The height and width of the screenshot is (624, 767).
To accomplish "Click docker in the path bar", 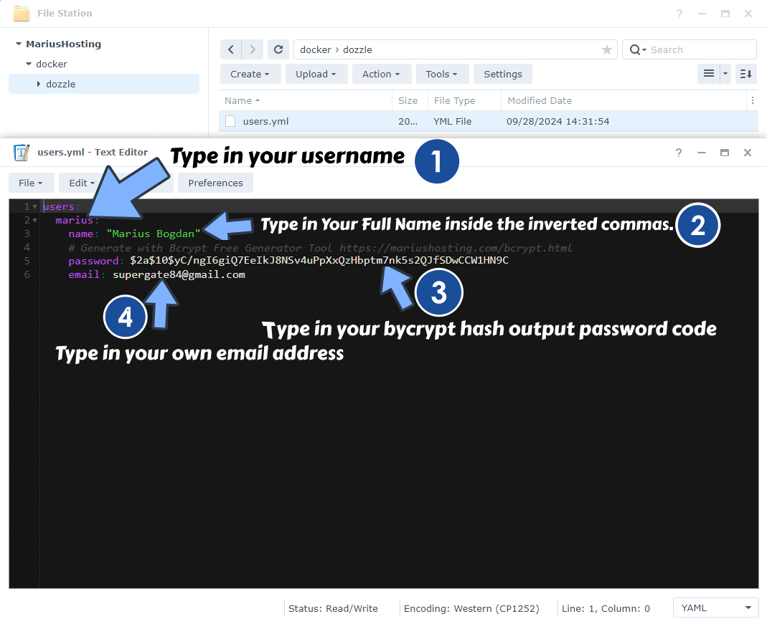I will click(x=316, y=50).
